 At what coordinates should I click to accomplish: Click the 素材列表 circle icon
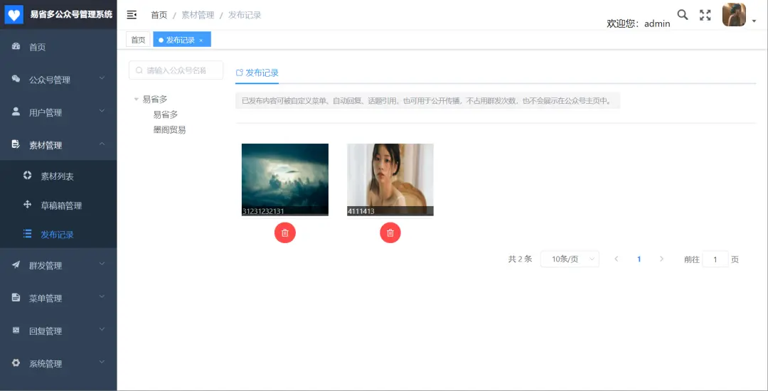(x=28, y=175)
